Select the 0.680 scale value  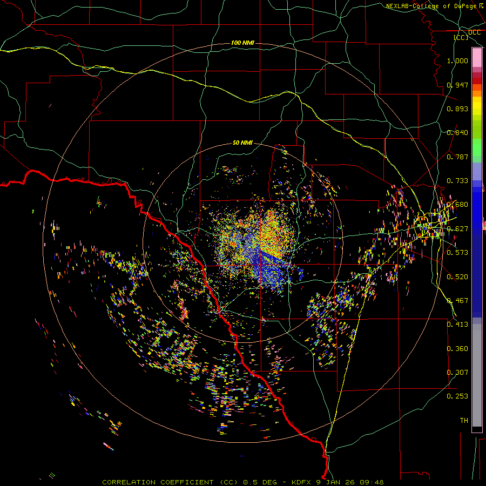coord(457,205)
